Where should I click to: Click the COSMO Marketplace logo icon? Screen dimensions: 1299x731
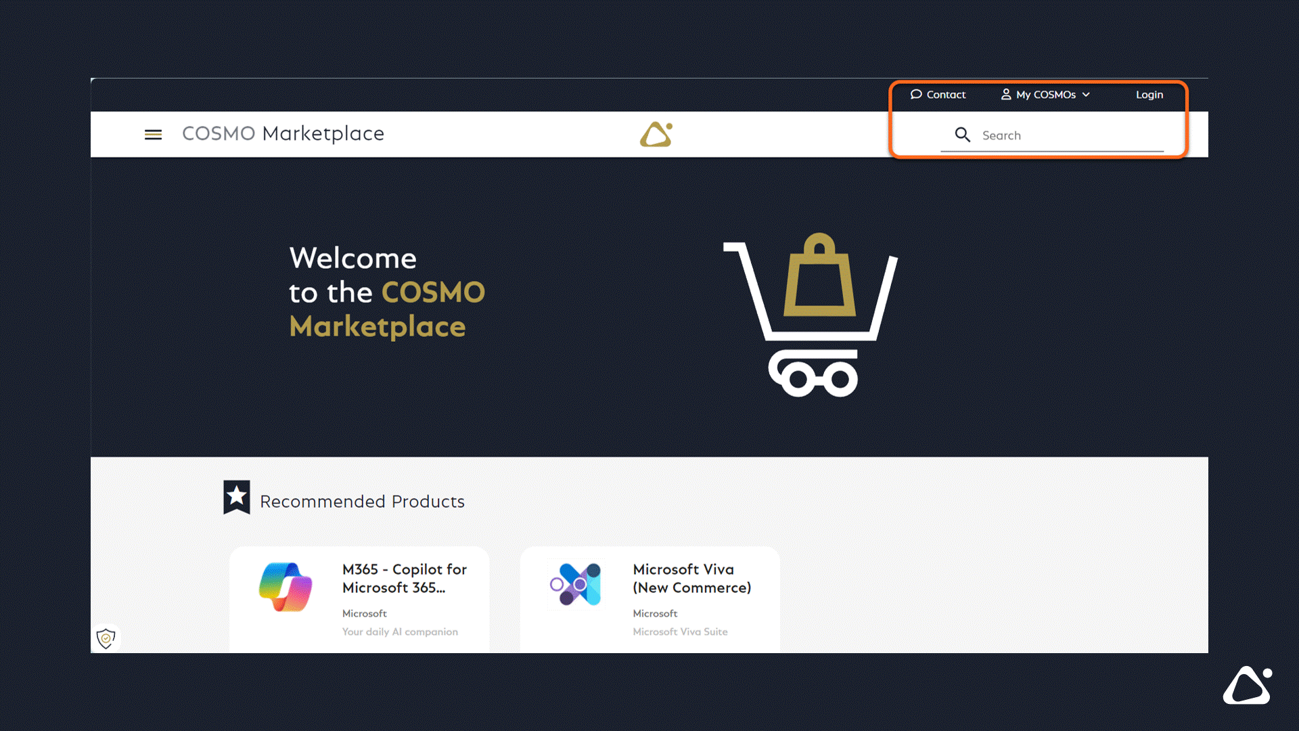pyautogui.click(x=658, y=134)
